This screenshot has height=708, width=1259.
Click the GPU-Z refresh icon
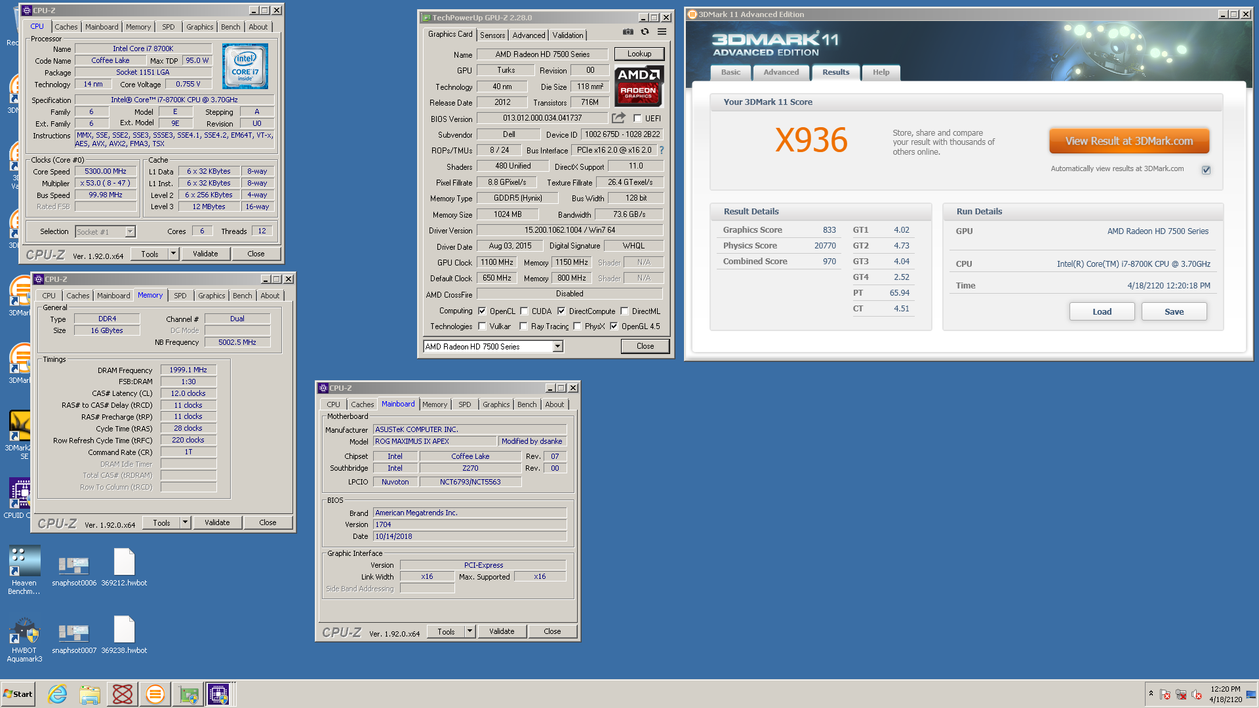645,31
